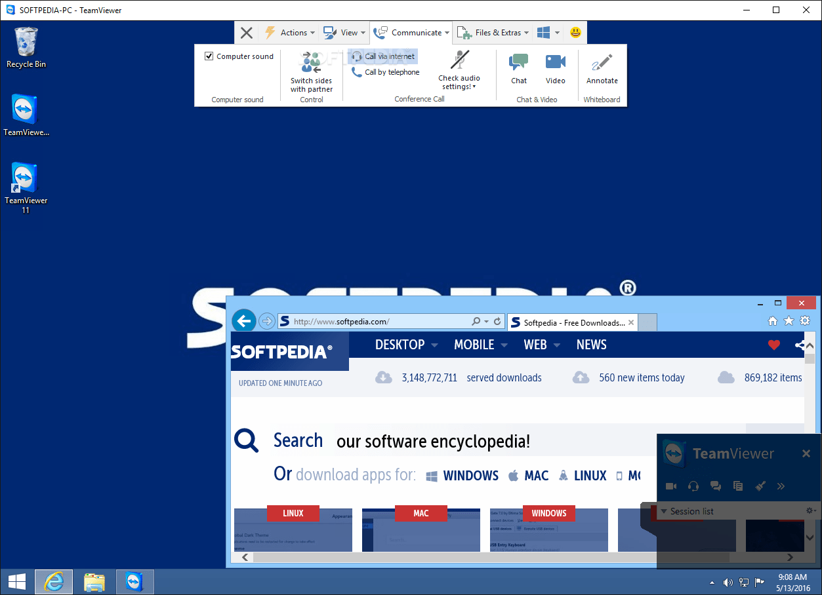Go back in the browser window
Image resolution: width=822 pixels, height=595 pixels.
click(x=244, y=320)
